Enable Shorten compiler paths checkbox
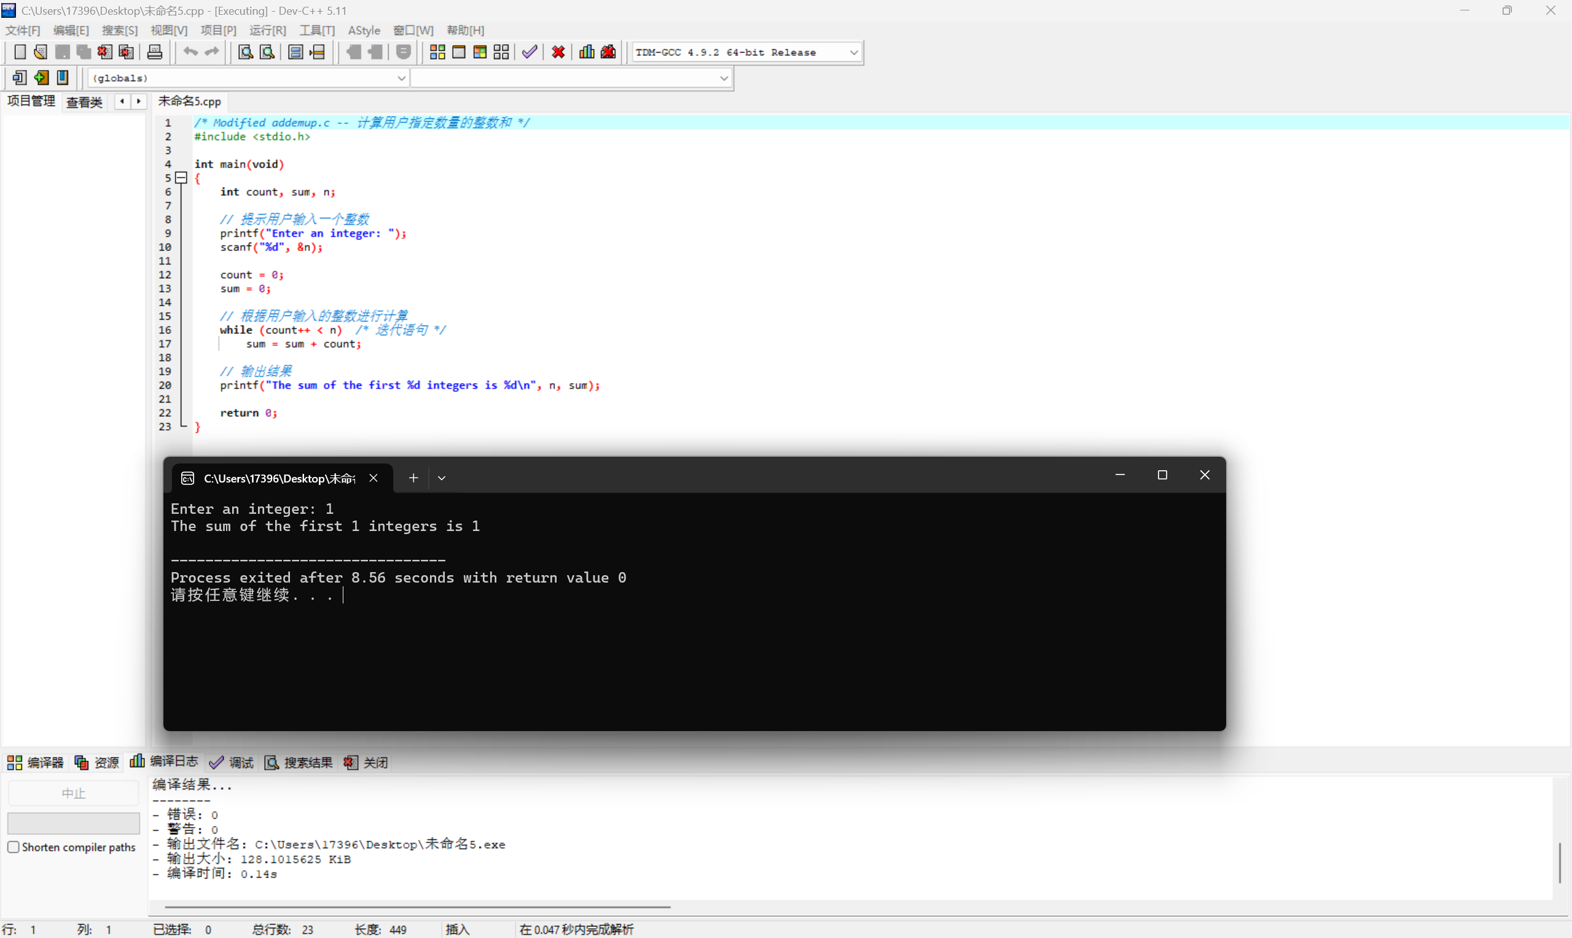 14,847
